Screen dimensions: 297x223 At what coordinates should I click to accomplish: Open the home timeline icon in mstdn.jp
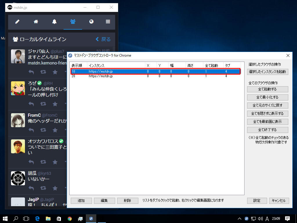click(36, 21)
